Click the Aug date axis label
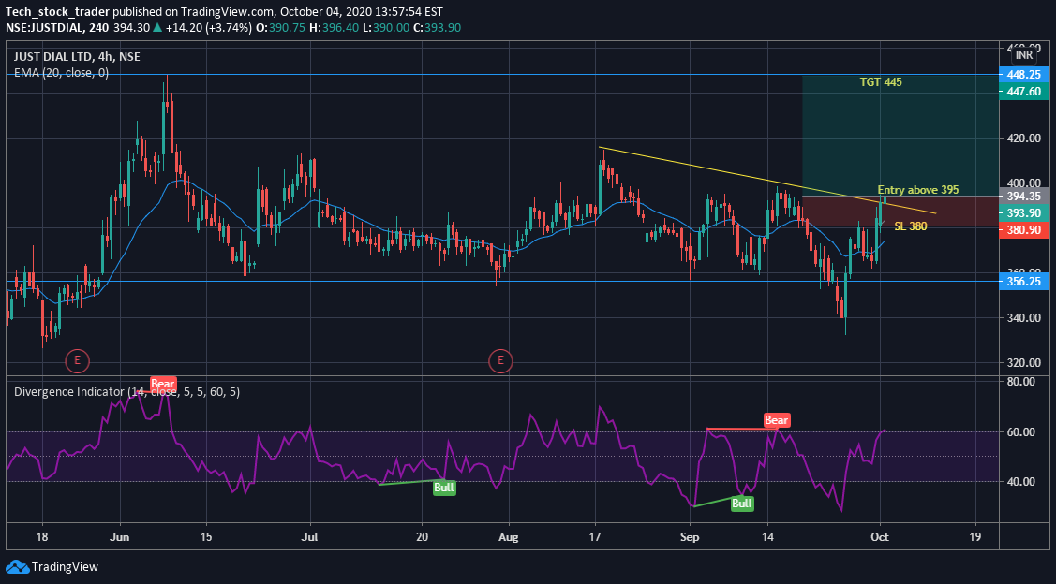Screen dimensions: 1056x584 tap(509, 537)
